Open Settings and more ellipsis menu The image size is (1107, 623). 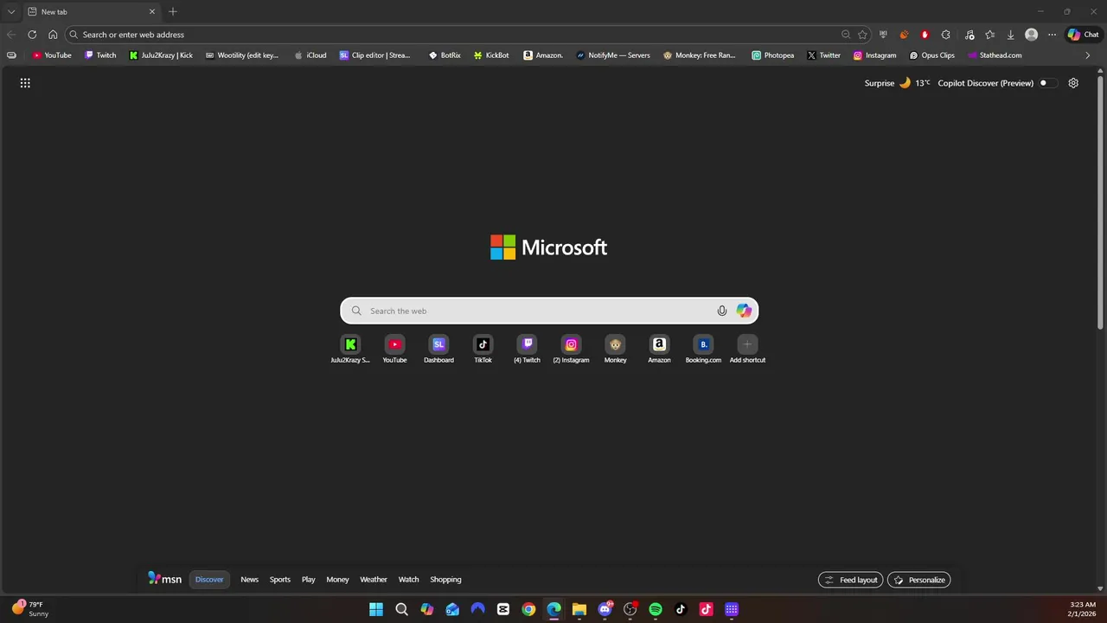[x=1052, y=35]
